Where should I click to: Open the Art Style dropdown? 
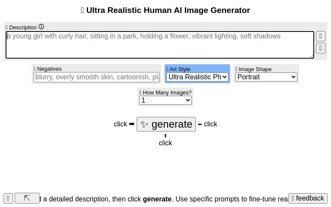[x=197, y=77]
